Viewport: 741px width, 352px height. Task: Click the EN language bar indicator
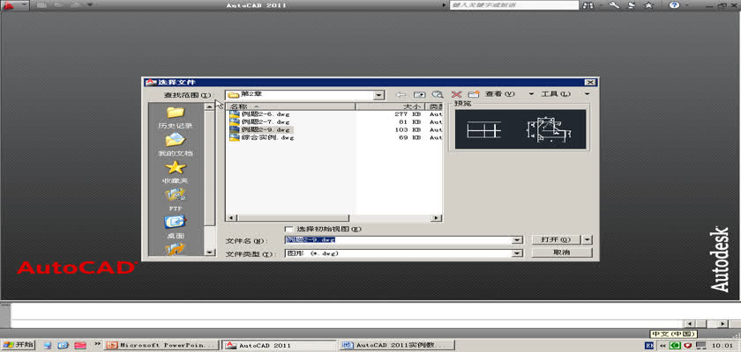click(x=649, y=346)
